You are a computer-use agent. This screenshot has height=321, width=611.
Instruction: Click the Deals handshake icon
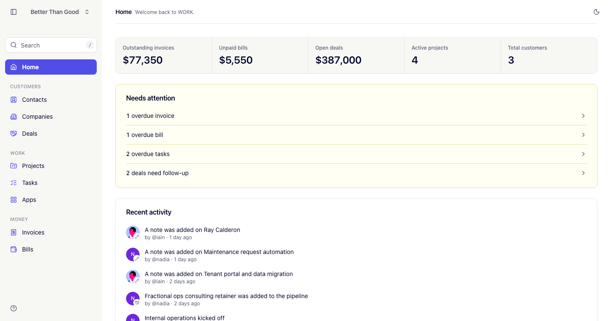(14, 134)
